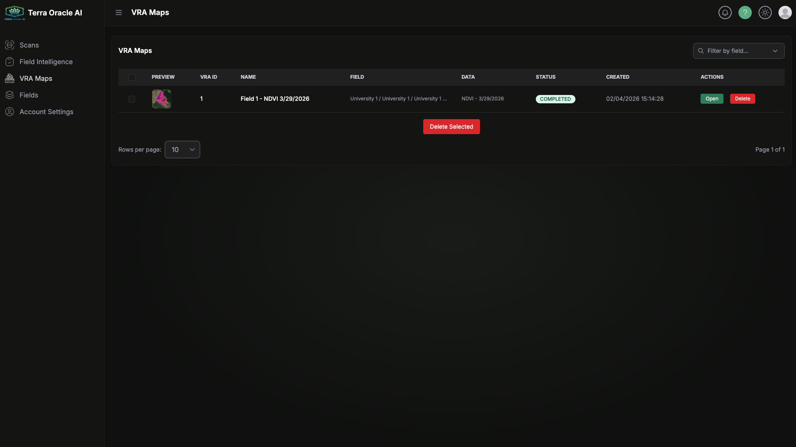Click the Delete Selected button
This screenshot has width=796, height=447.
[452, 126]
